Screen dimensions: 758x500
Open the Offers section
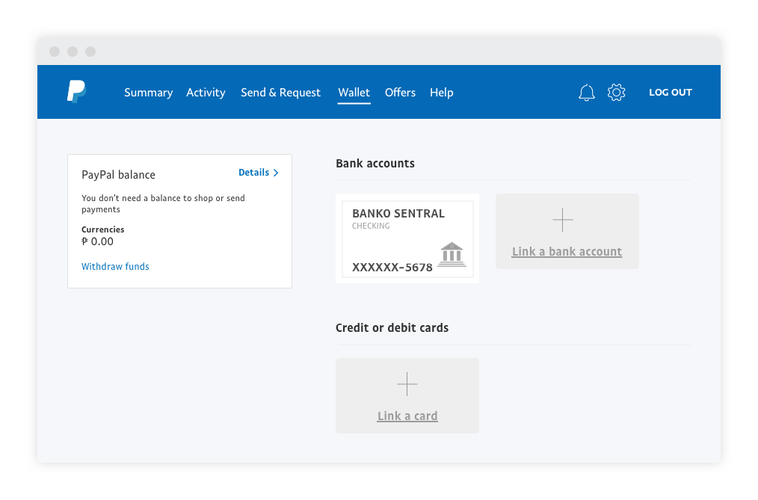click(x=400, y=93)
